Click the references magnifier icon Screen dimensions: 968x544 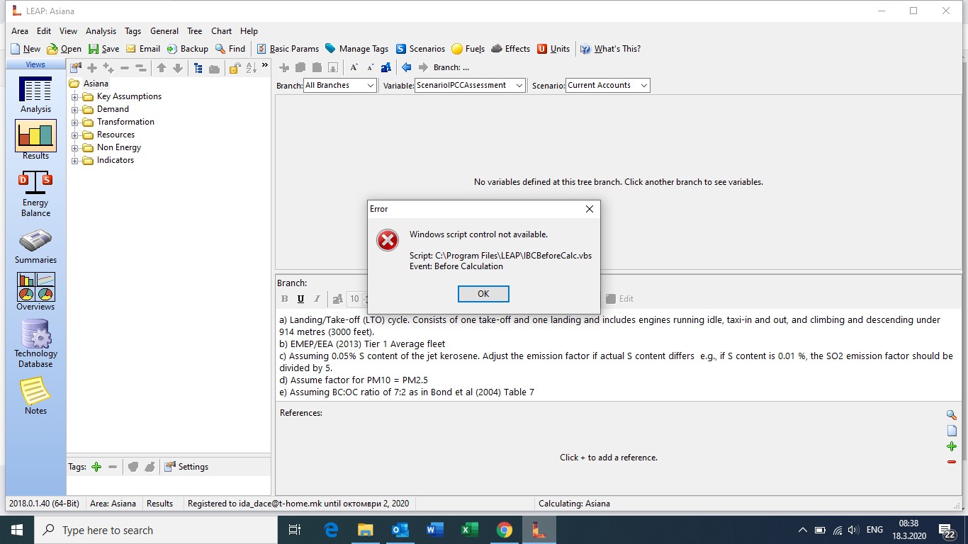952,415
